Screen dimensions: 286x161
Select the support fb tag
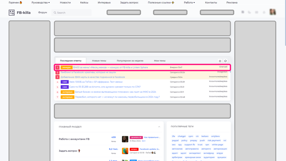click(x=189, y=144)
